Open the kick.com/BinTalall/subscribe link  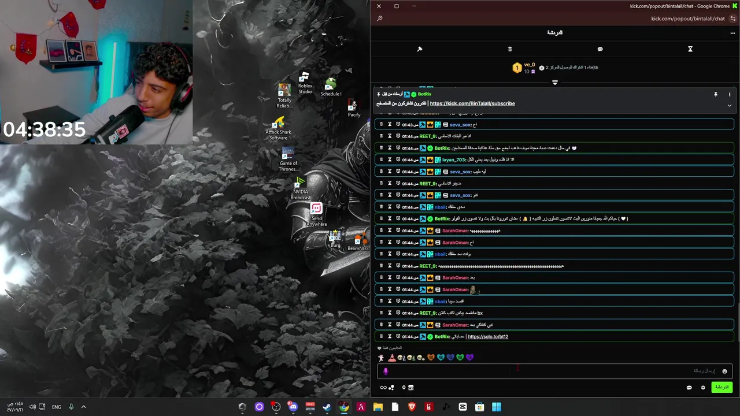click(472, 103)
